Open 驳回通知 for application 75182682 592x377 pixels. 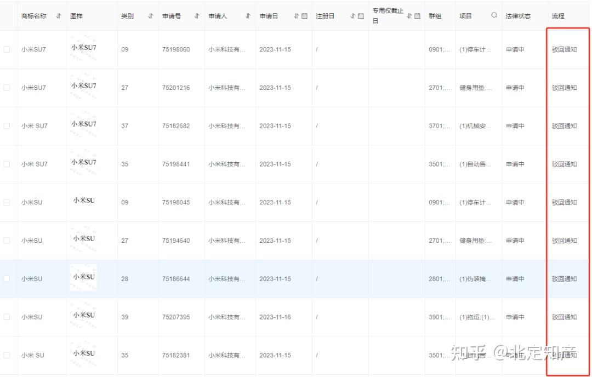pyautogui.click(x=565, y=125)
